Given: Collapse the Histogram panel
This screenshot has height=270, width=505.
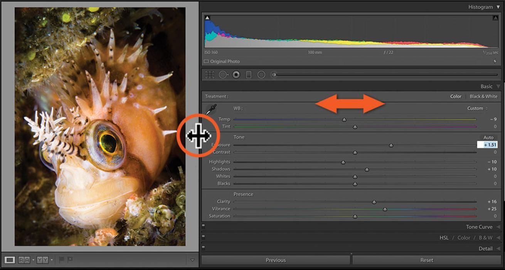Looking at the screenshot, I should point(498,7).
